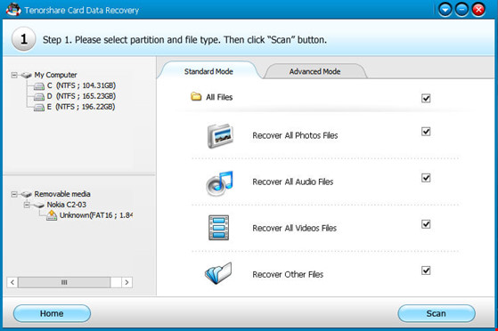Toggle Recover All Audio Files checkbox
498x331 pixels.
coord(426,178)
